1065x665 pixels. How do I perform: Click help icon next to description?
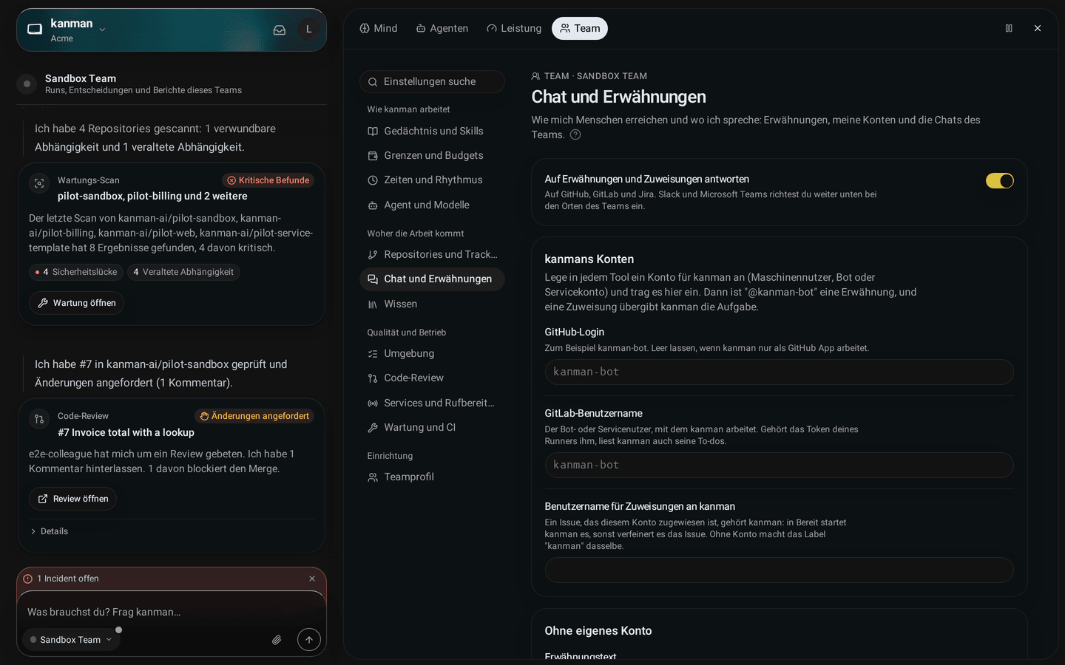click(x=575, y=134)
